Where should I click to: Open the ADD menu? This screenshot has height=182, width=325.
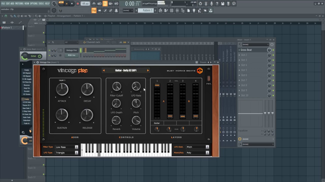point(12,4)
